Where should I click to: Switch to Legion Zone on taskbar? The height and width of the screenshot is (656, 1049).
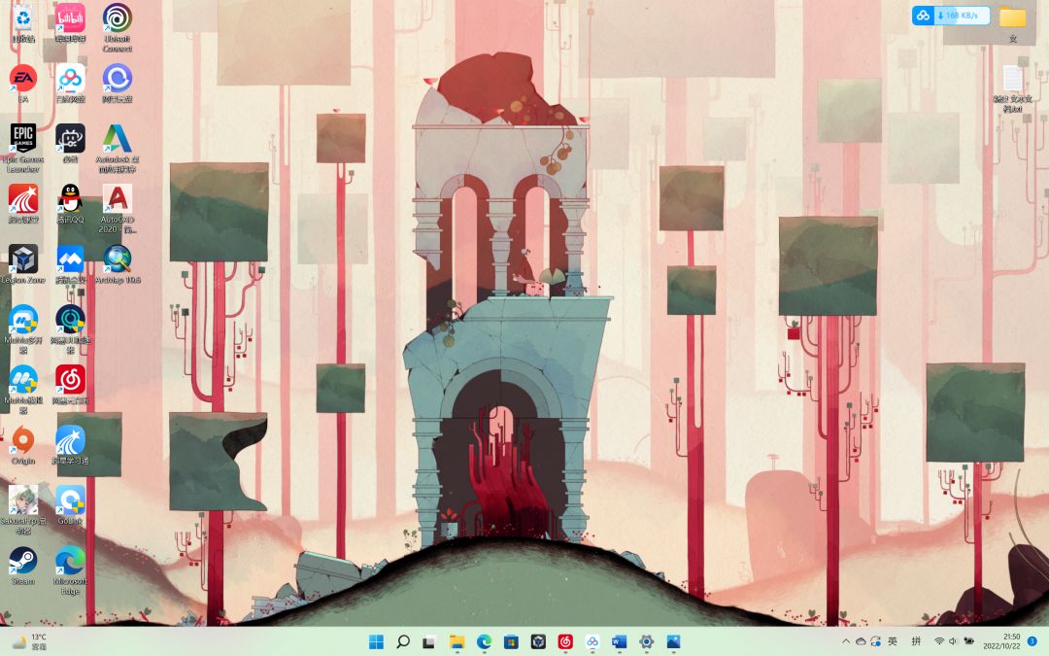point(538,642)
